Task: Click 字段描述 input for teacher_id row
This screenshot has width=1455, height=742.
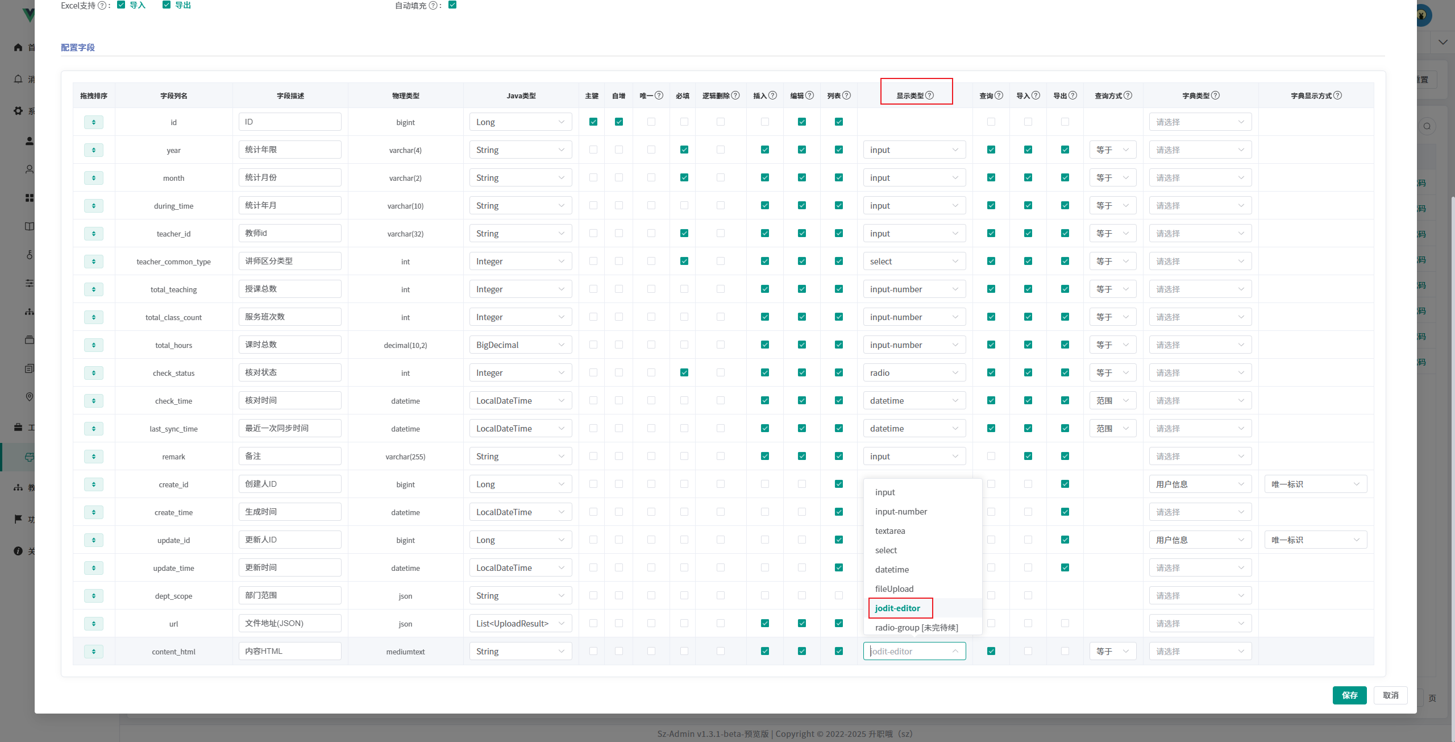Action: [290, 233]
